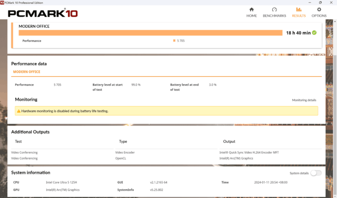Click the Output column header
Viewport: 337px width, 198px height.
point(229,141)
